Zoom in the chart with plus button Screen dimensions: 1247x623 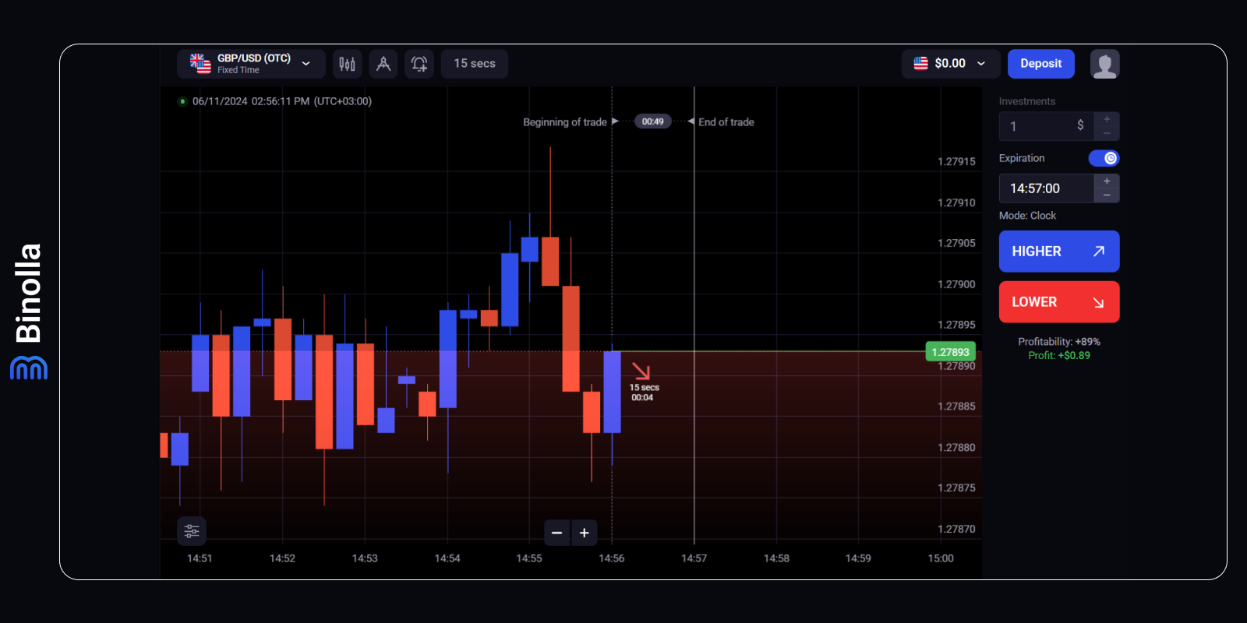pyautogui.click(x=585, y=533)
